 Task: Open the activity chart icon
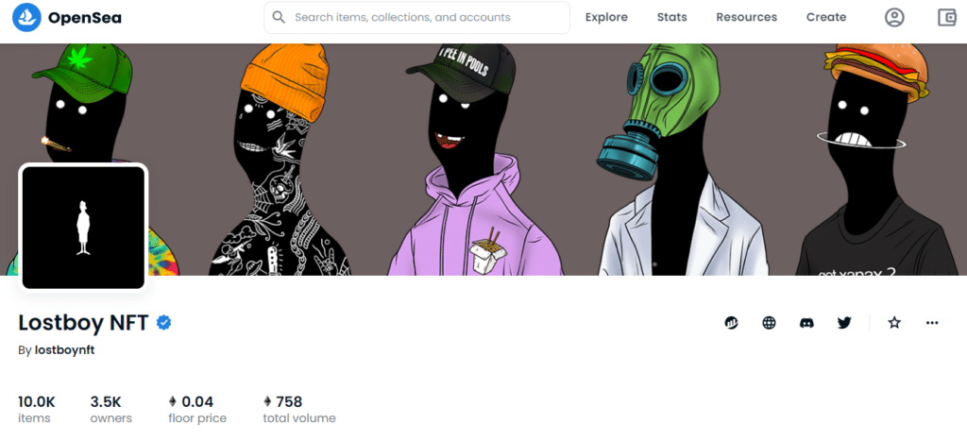[732, 323]
